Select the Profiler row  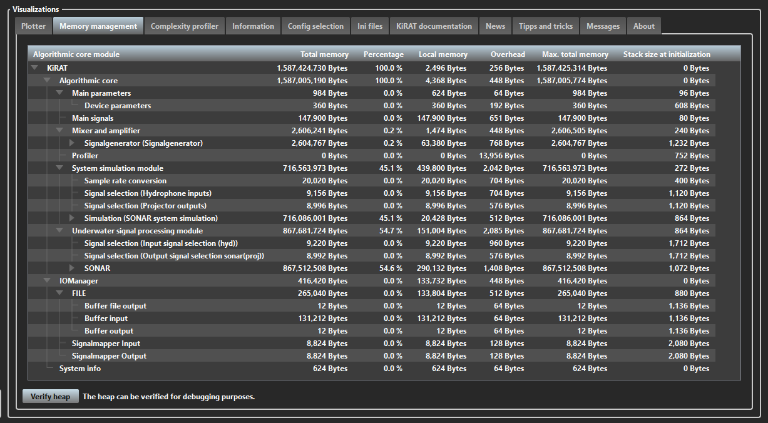click(372, 155)
